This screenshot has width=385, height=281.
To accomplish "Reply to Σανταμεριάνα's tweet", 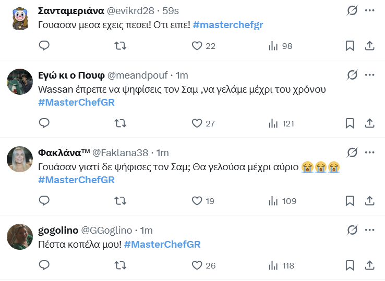I will click(44, 46).
